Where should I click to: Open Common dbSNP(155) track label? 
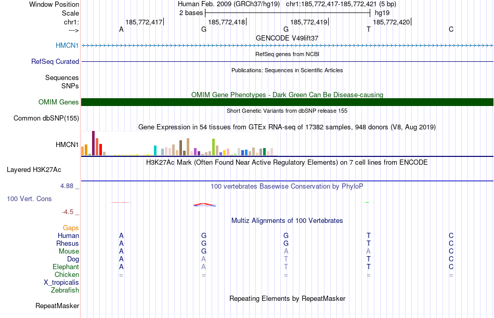(x=46, y=118)
